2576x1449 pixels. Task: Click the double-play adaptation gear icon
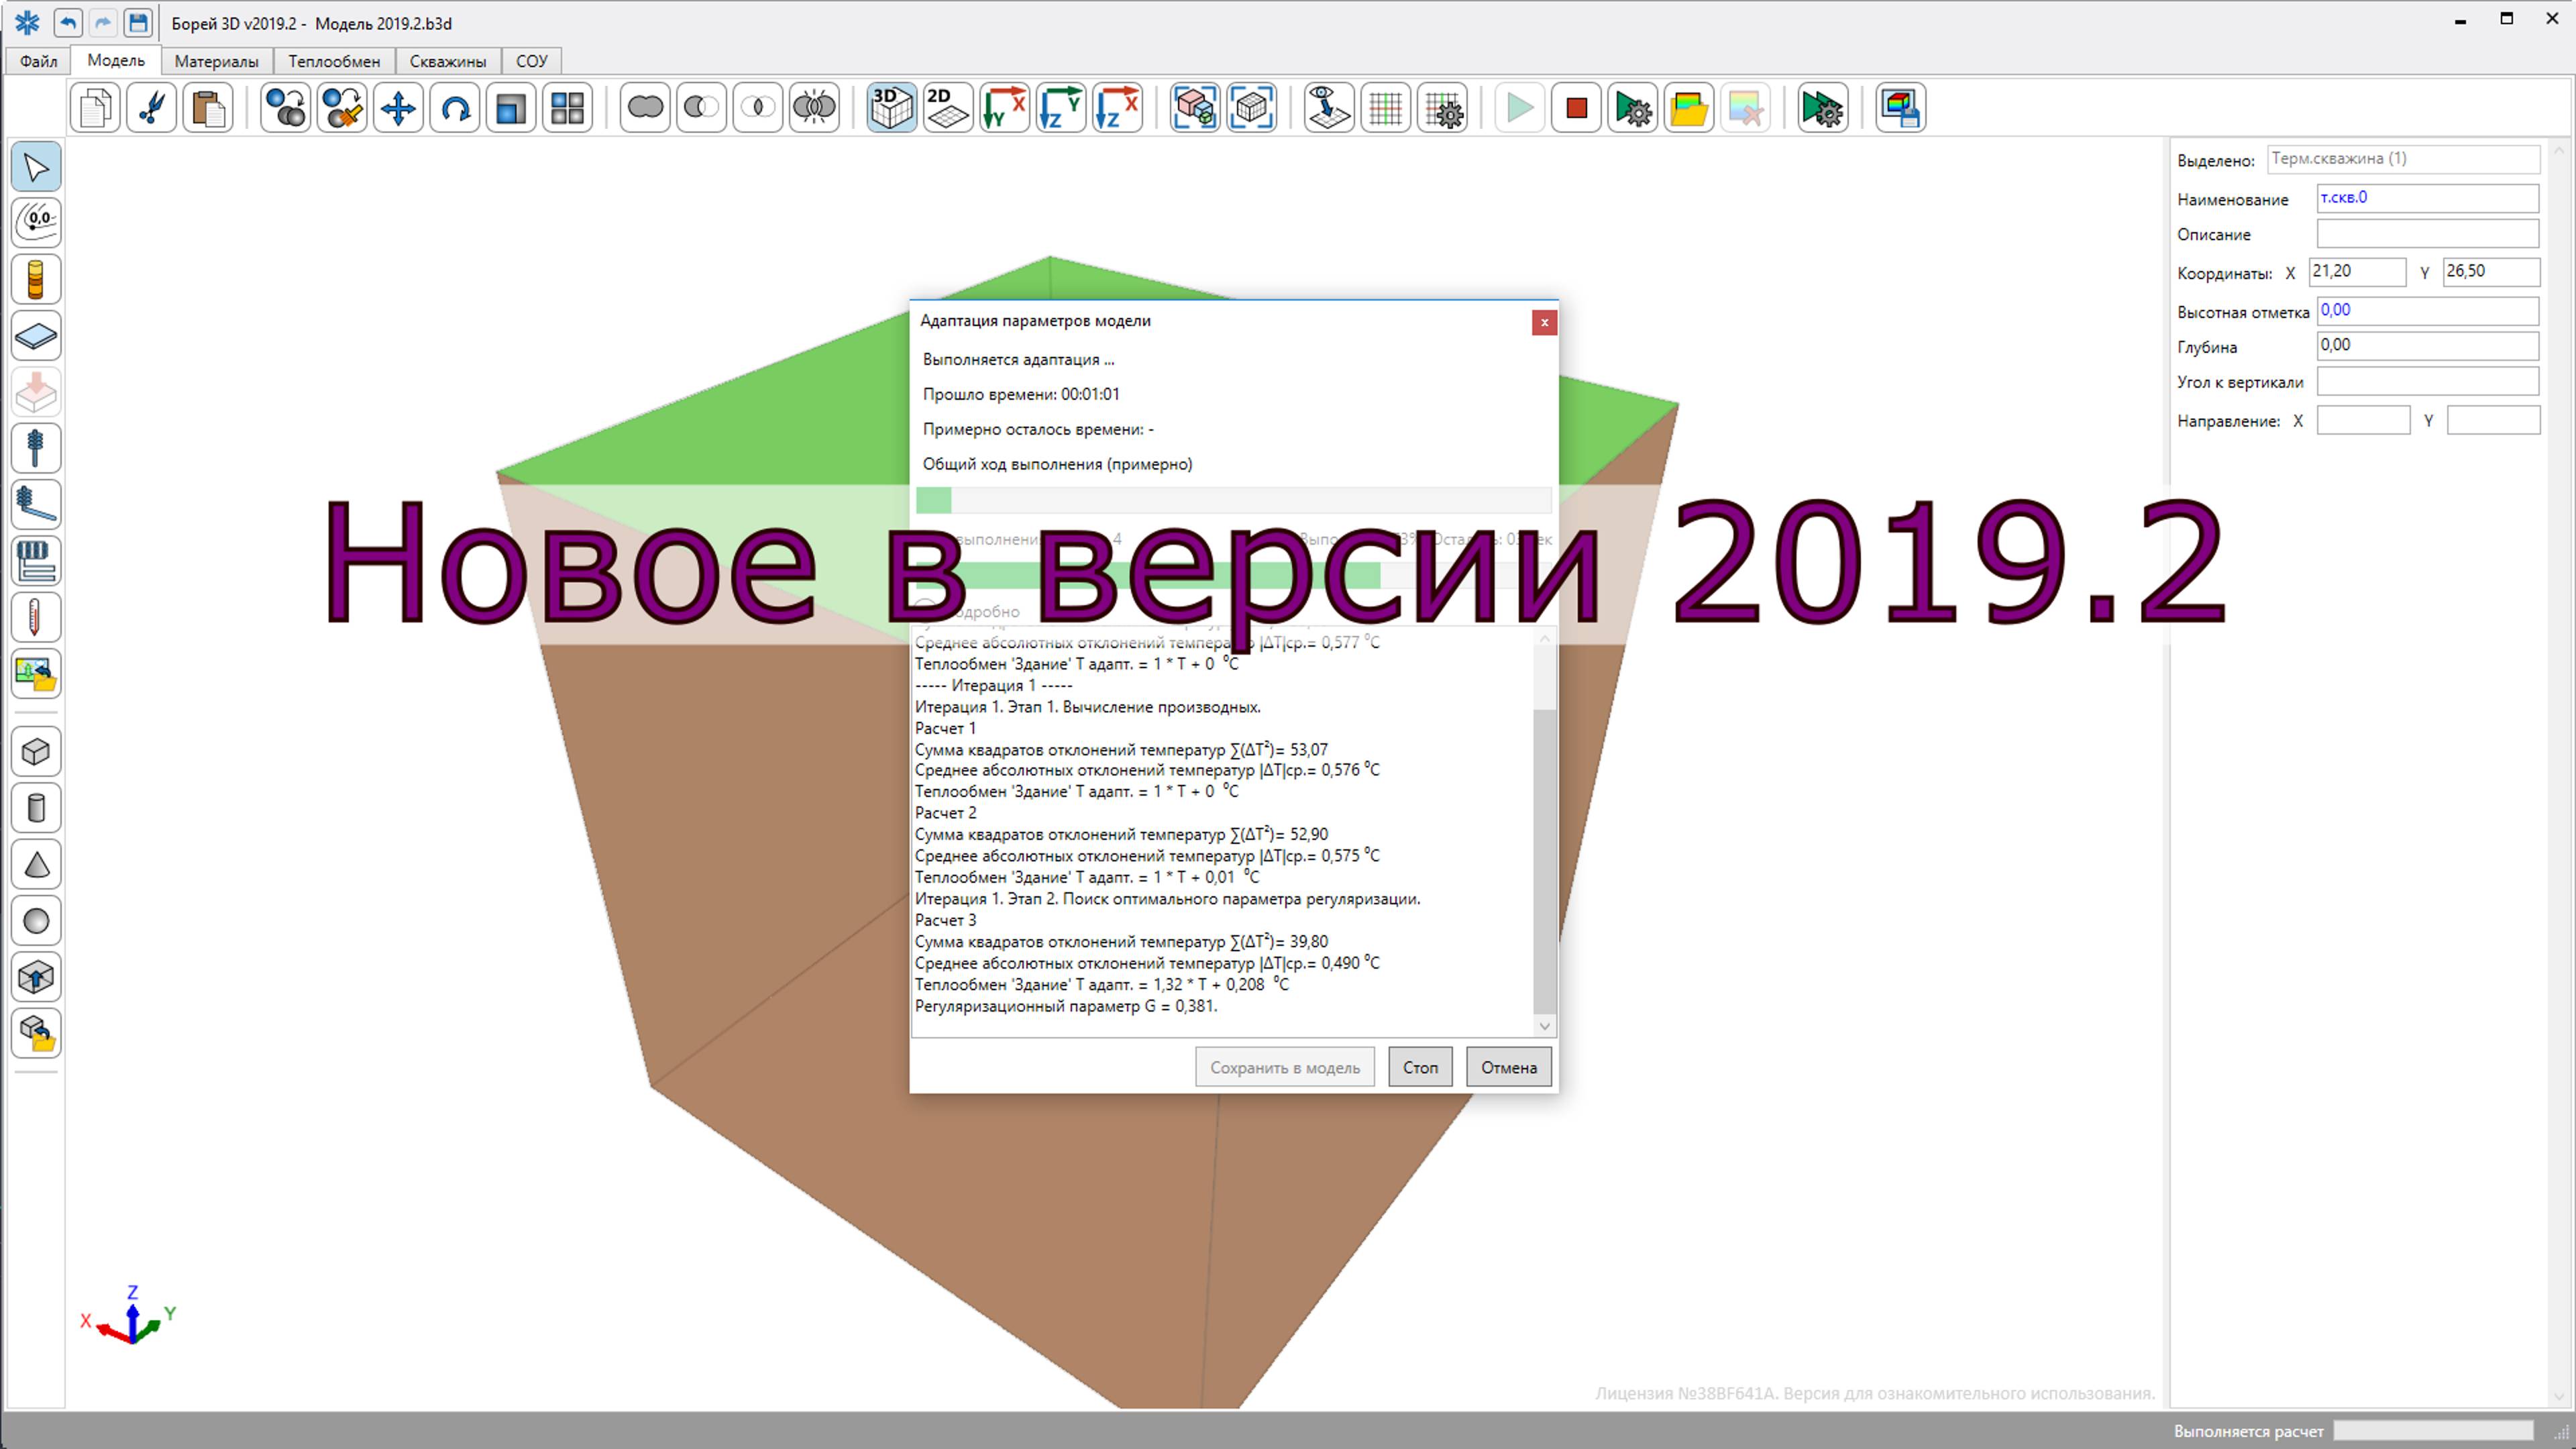tap(1823, 107)
